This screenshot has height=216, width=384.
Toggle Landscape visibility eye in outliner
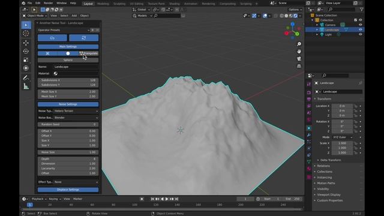(x=360, y=29)
